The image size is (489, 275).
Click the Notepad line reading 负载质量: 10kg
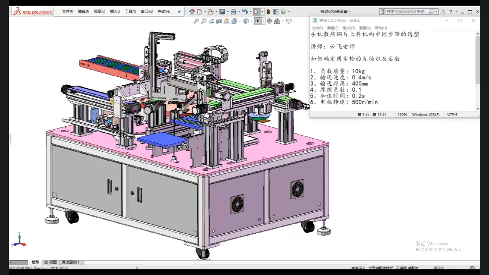(337, 71)
